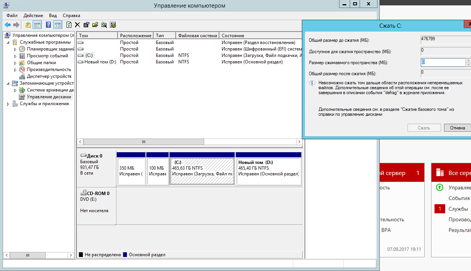Click the black X delete toolbar icon
The width and height of the screenshot is (471, 271).
click(x=77, y=25)
